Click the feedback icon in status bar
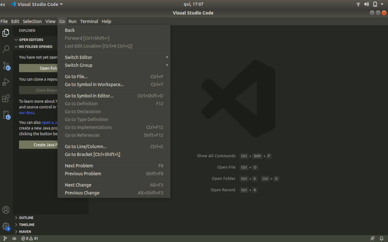Viewport: 388px width, 242px height. [372, 238]
